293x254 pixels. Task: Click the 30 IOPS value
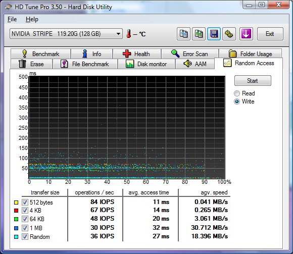102,228
